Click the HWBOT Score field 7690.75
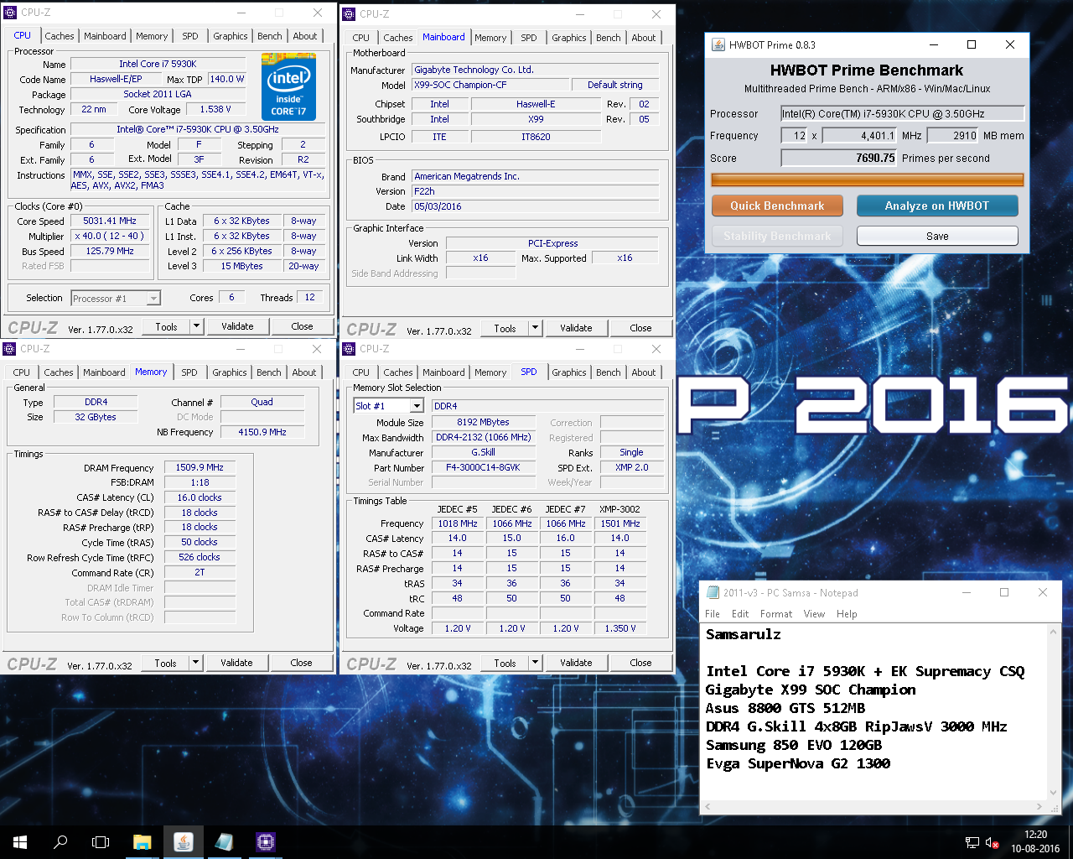Image resolution: width=1073 pixels, height=859 pixels. click(839, 158)
